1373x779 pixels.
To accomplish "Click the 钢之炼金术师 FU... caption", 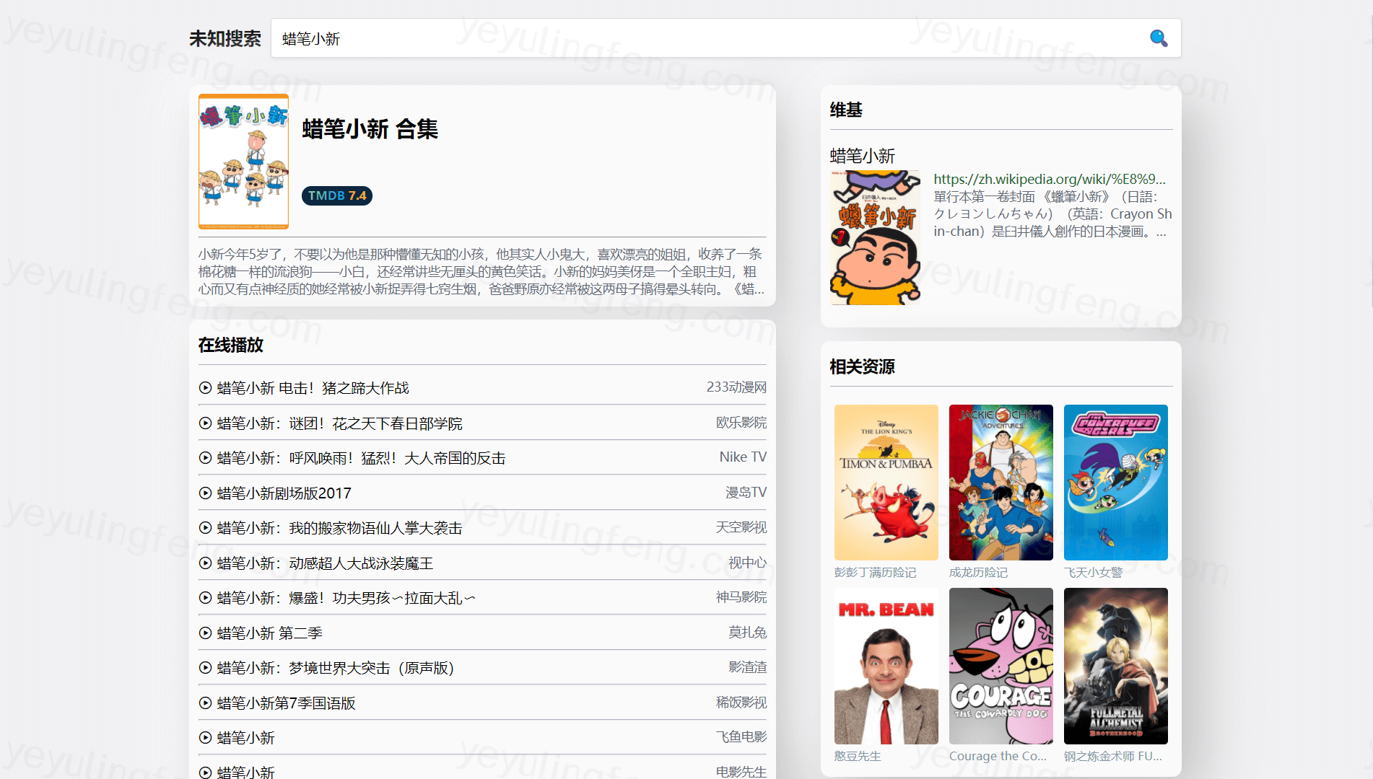I will click(1113, 756).
